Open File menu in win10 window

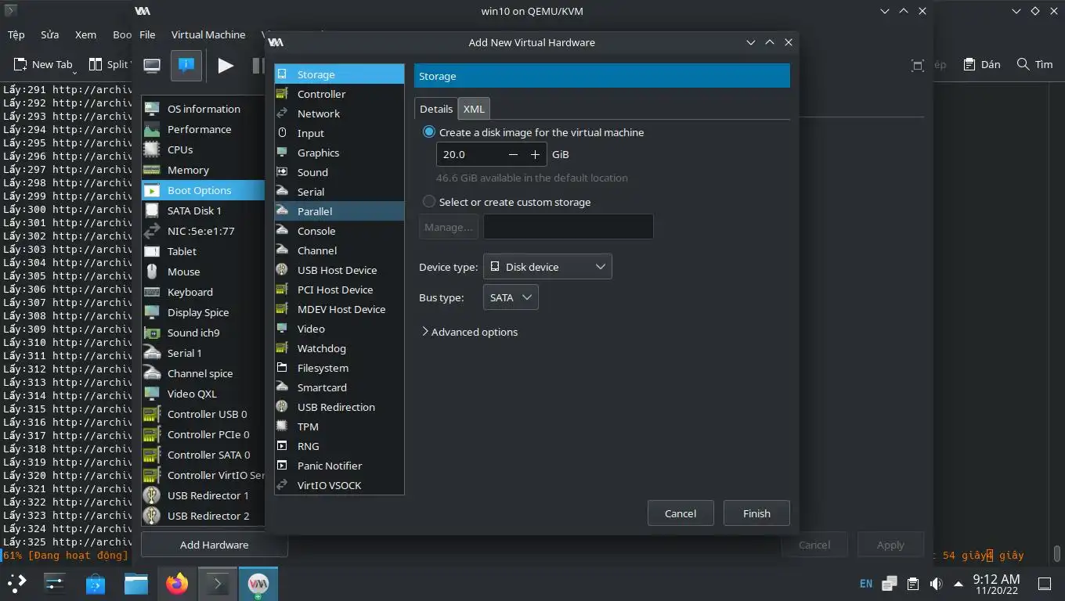pos(147,34)
